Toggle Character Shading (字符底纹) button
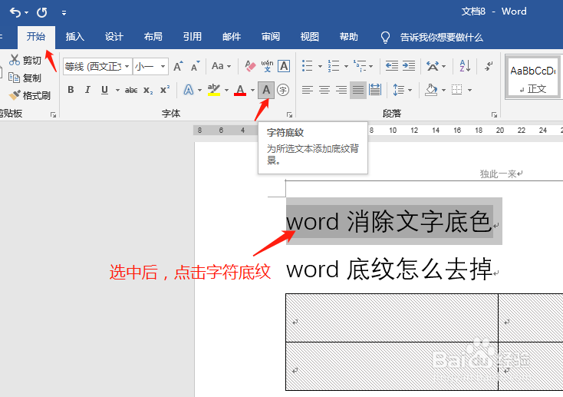The height and width of the screenshot is (397, 563). [x=266, y=90]
